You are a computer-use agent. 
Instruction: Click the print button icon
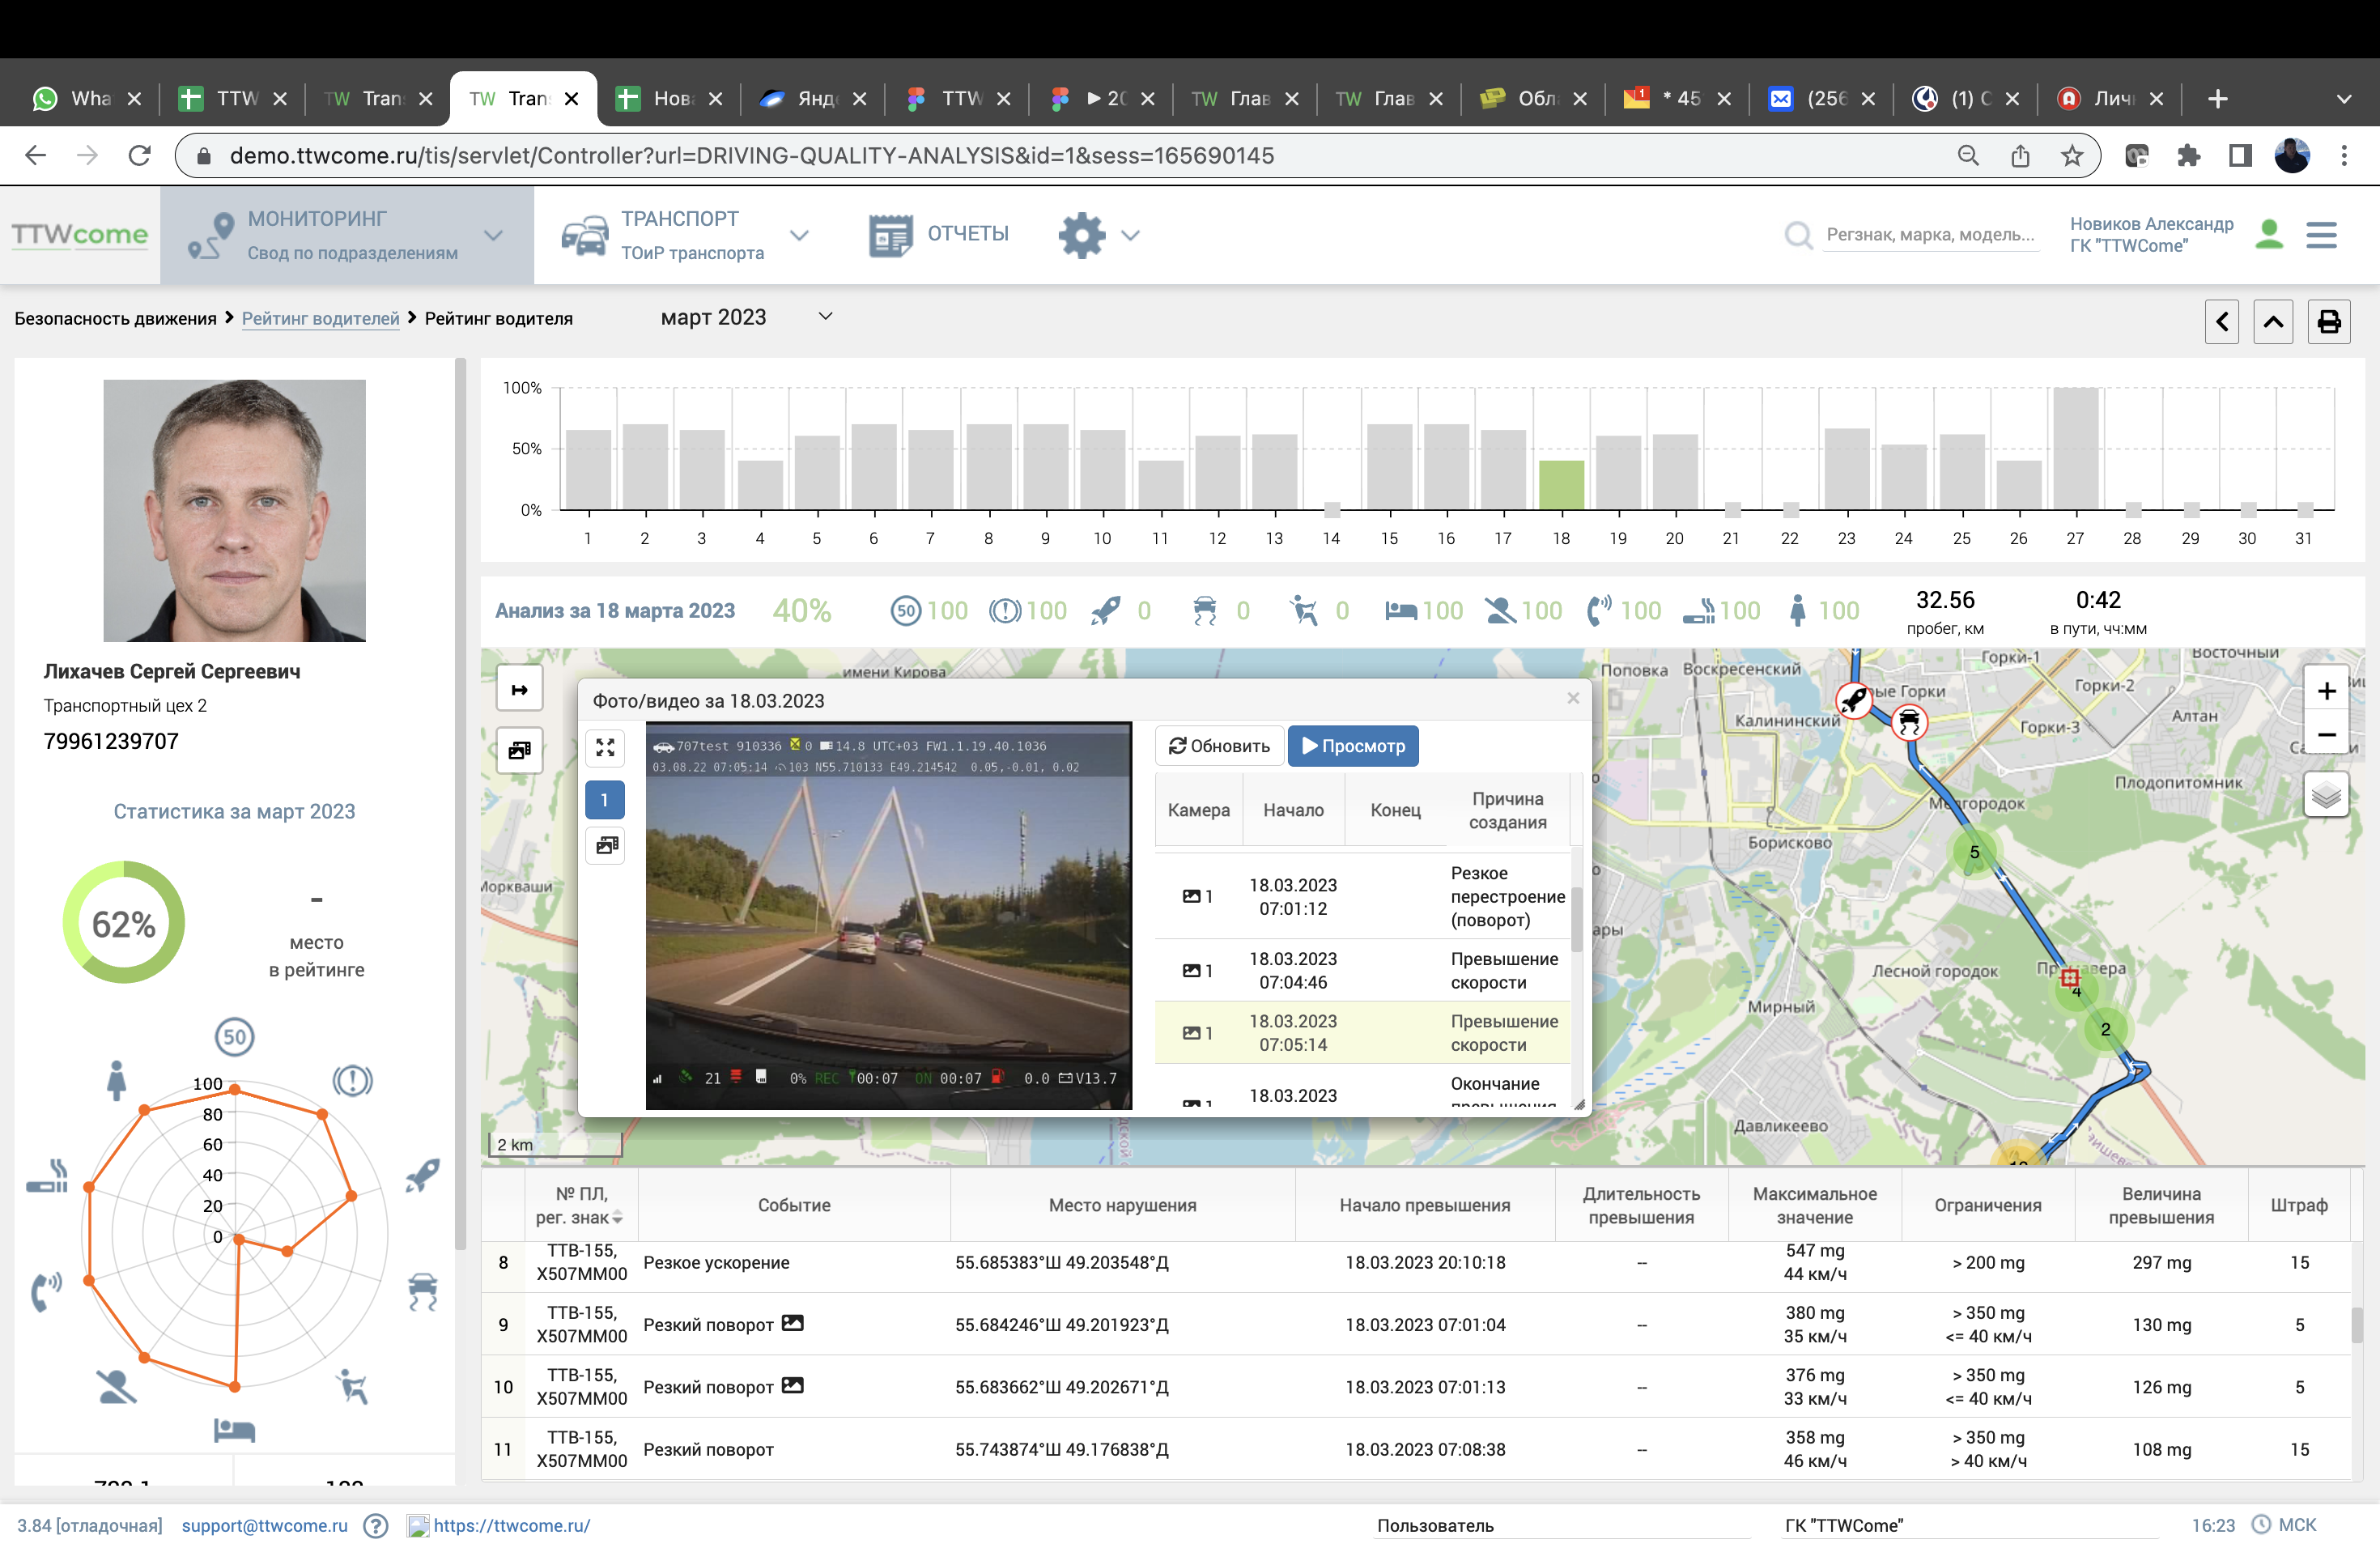[2328, 321]
